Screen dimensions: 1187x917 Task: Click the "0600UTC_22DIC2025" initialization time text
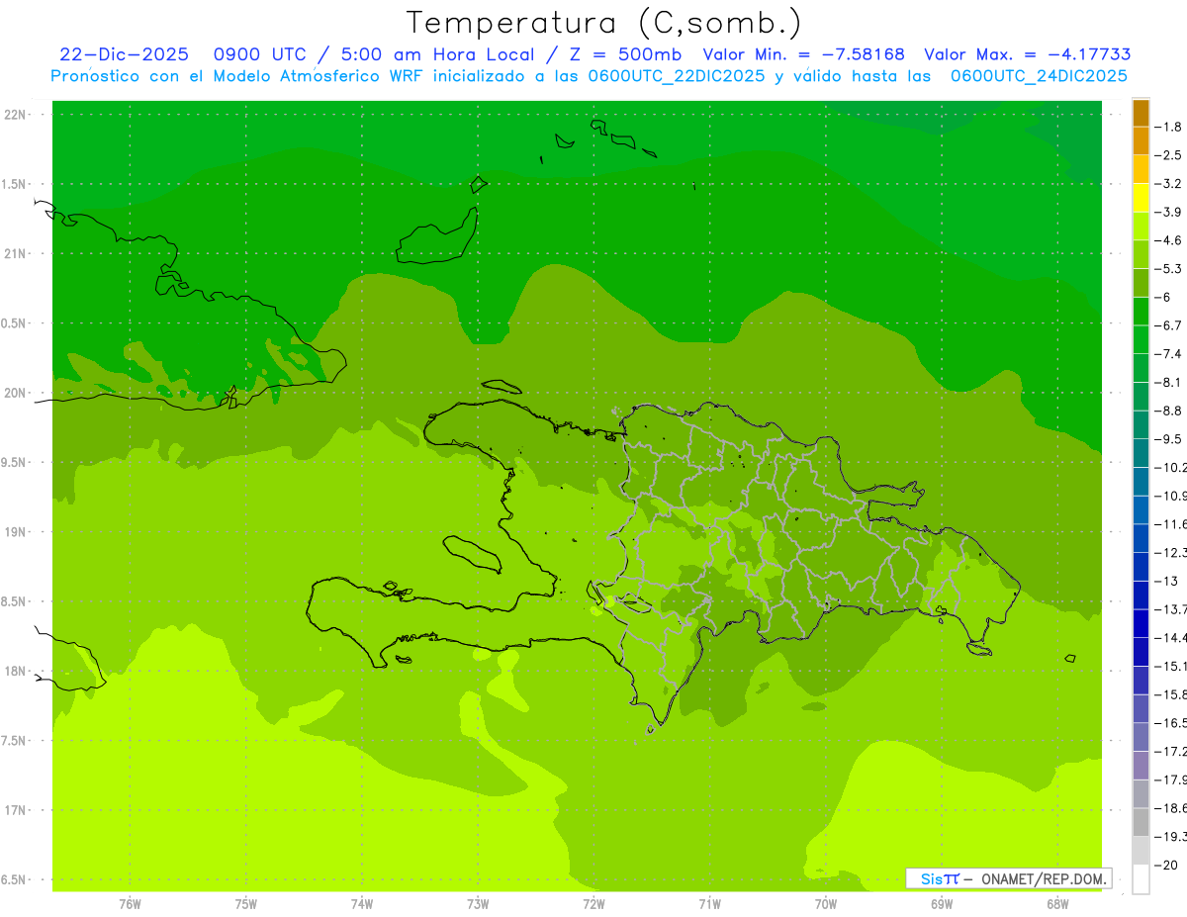coord(677,76)
